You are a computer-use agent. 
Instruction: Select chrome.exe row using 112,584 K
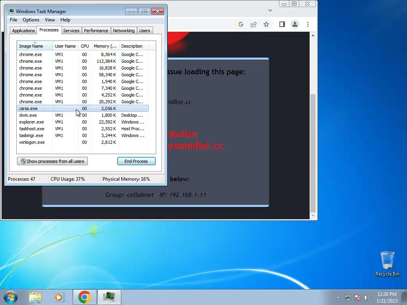(83, 61)
